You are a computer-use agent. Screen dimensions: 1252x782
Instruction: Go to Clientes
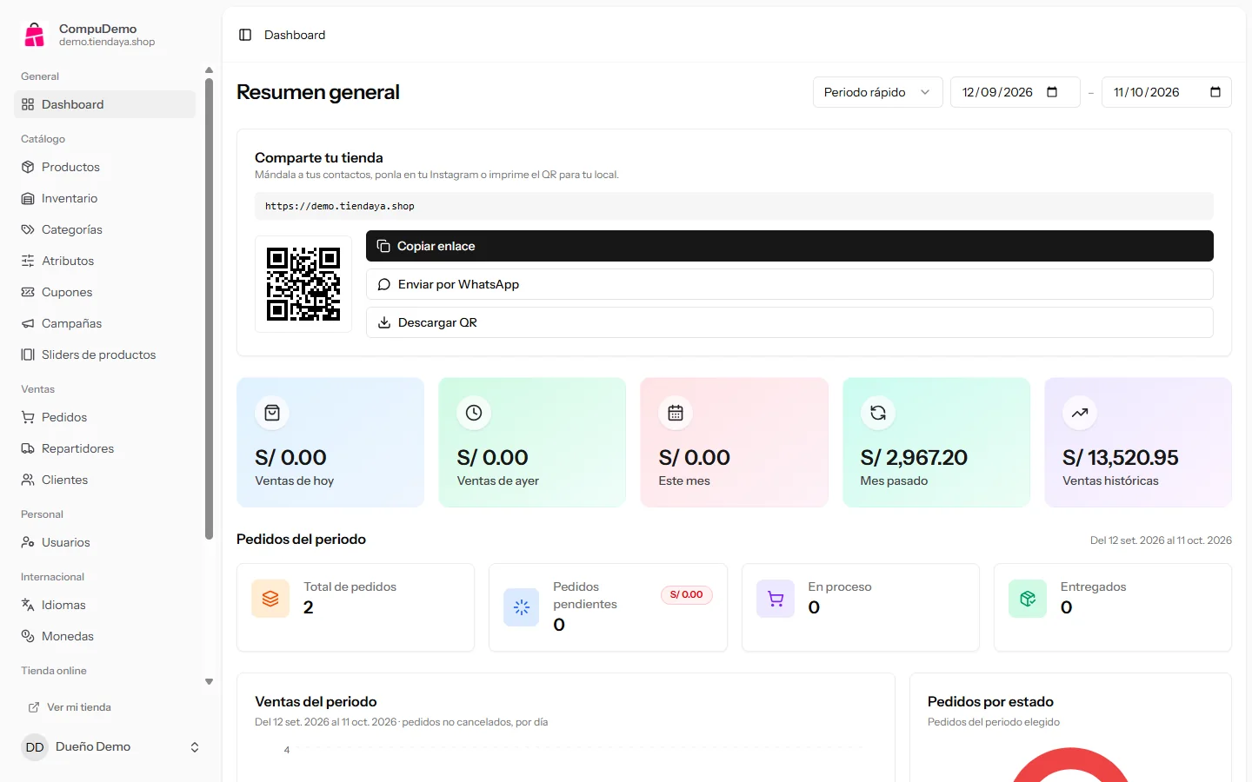tap(104, 480)
